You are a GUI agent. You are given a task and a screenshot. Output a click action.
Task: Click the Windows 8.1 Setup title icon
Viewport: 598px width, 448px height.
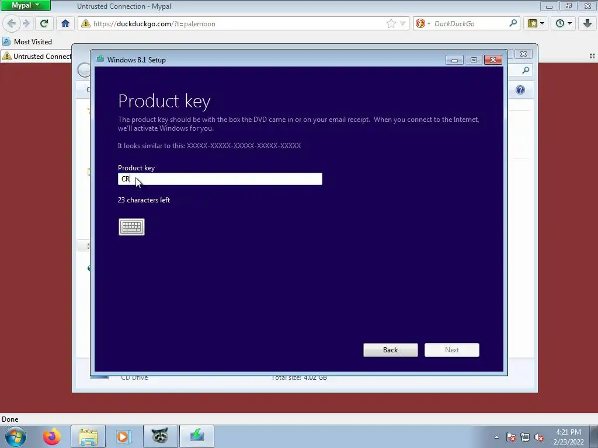(x=100, y=59)
